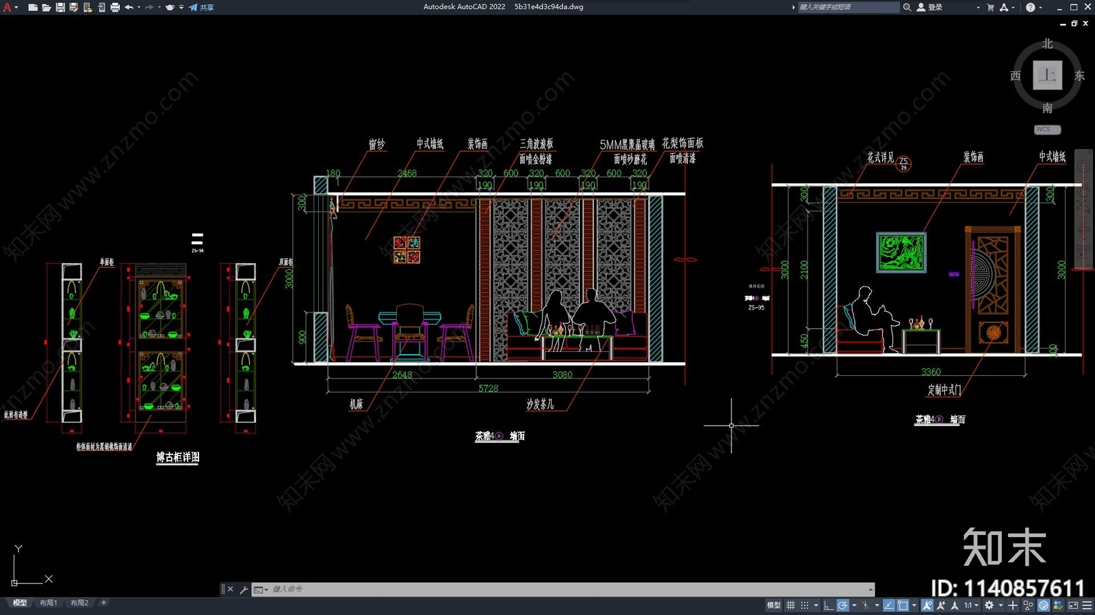Click the Save icon in quick access toolbar
Image resolution: width=1095 pixels, height=615 pixels.
[x=60, y=8]
